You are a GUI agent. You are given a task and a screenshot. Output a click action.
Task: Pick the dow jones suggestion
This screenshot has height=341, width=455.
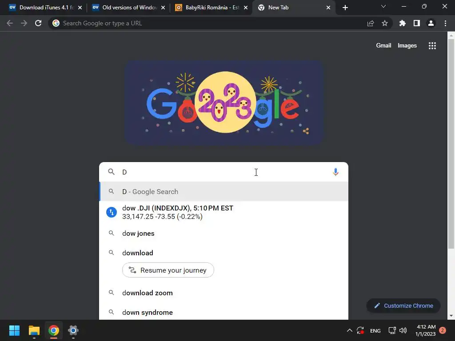pyautogui.click(x=224, y=234)
